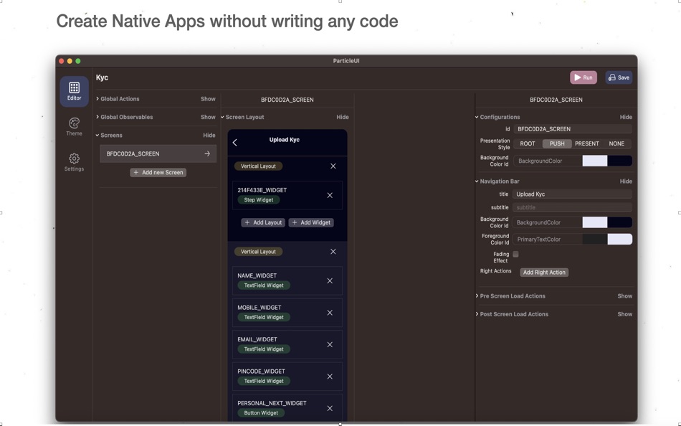
Task: Click Hide next to Configurations
Action: click(626, 117)
